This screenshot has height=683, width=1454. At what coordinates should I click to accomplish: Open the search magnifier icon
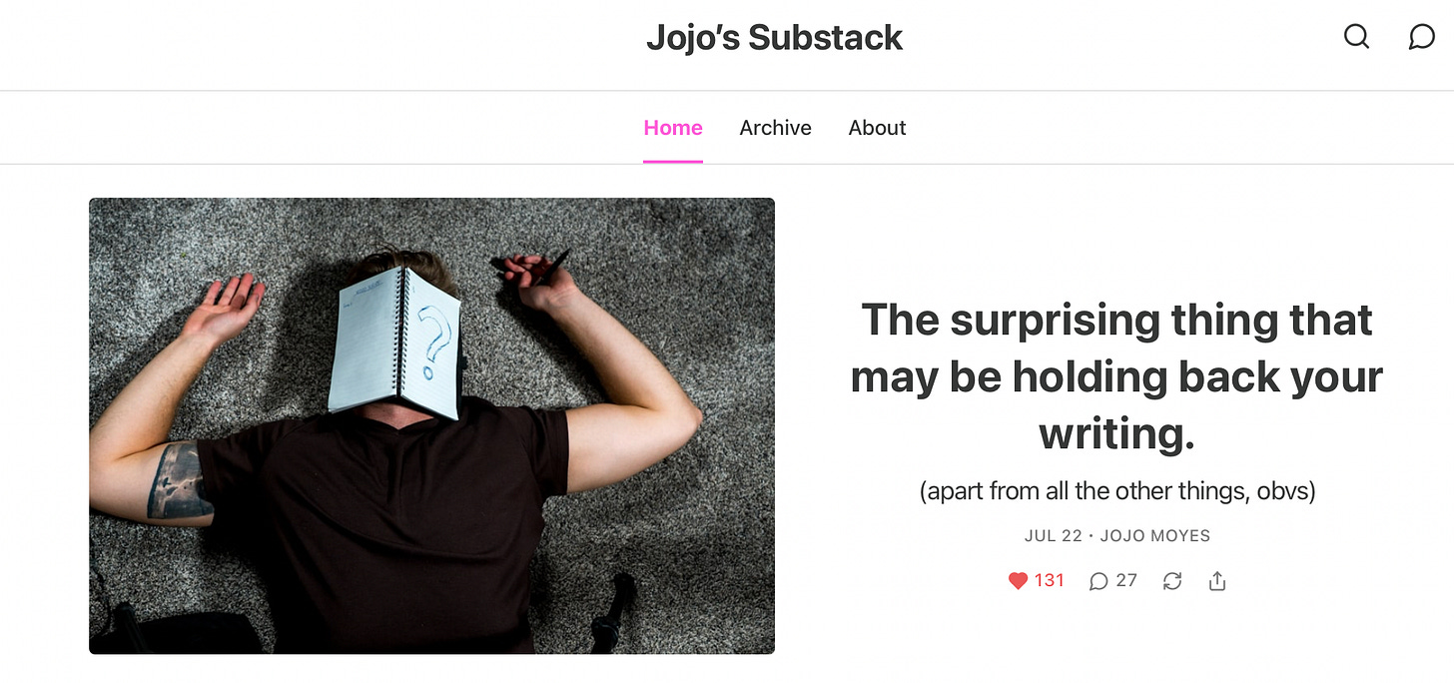click(x=1356, y=37)
